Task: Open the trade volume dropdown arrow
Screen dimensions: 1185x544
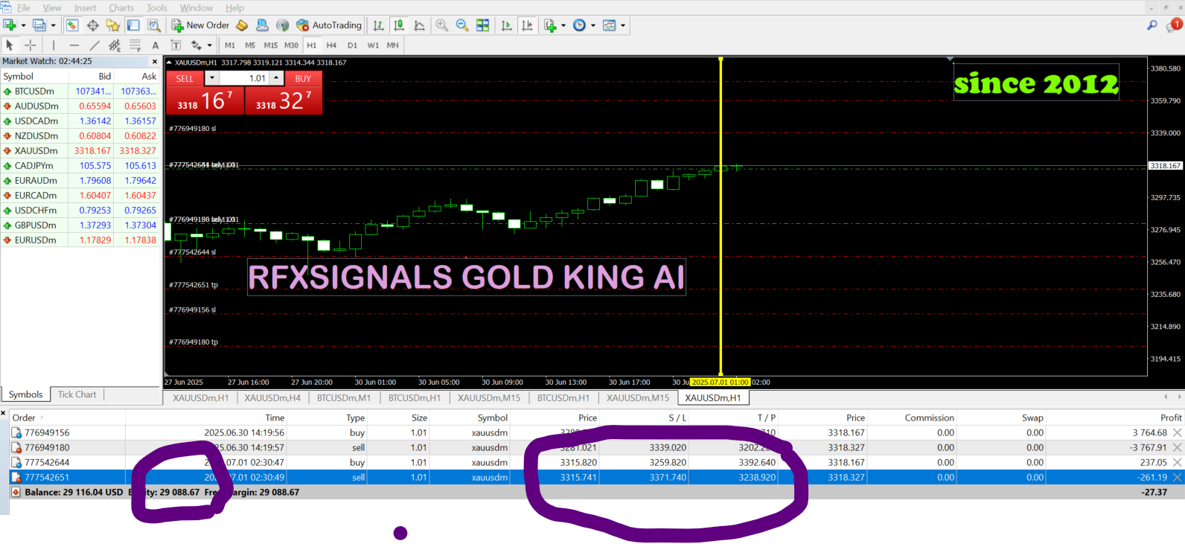Action: click(x=212, y=78)
